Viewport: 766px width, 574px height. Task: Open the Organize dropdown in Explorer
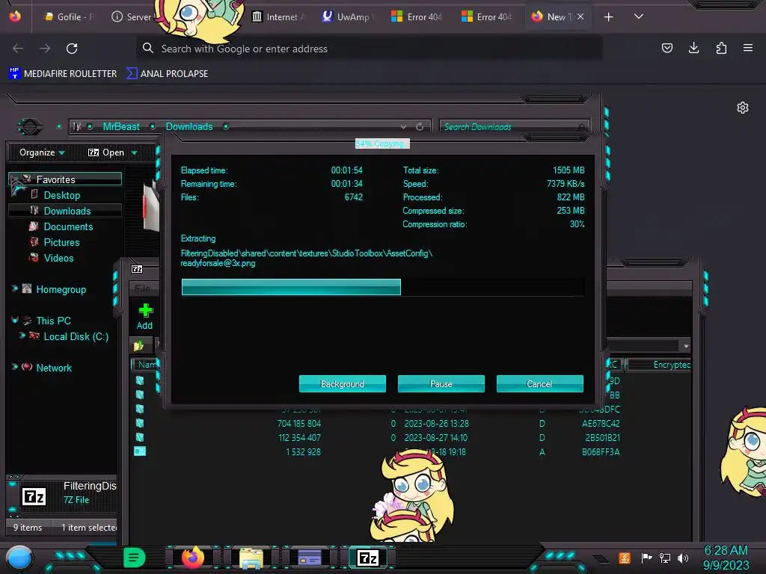coord(42,152)
